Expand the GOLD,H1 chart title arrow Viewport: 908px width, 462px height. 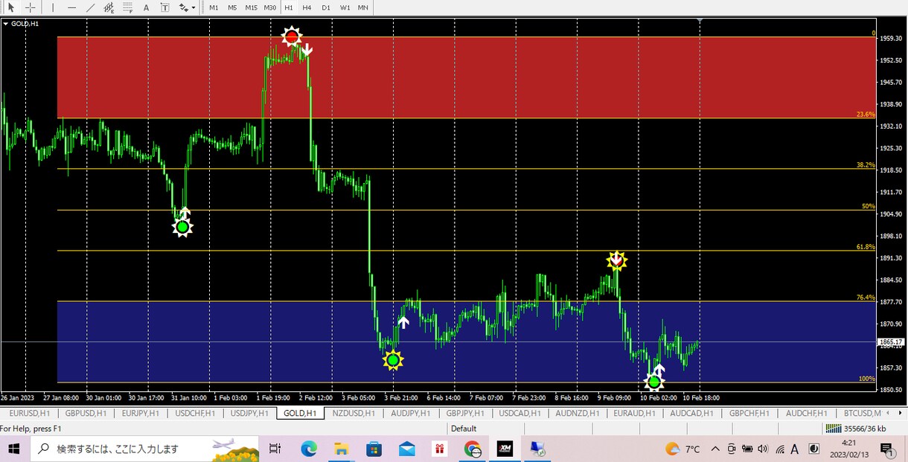(x=6, y=24)
